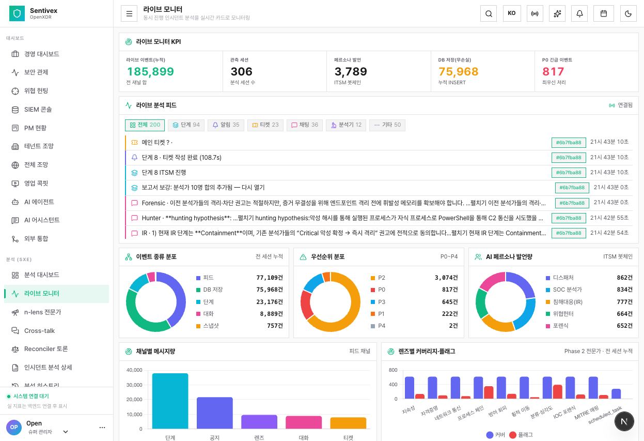Open 테넌트 조망 in sidebar

(56, 146)
